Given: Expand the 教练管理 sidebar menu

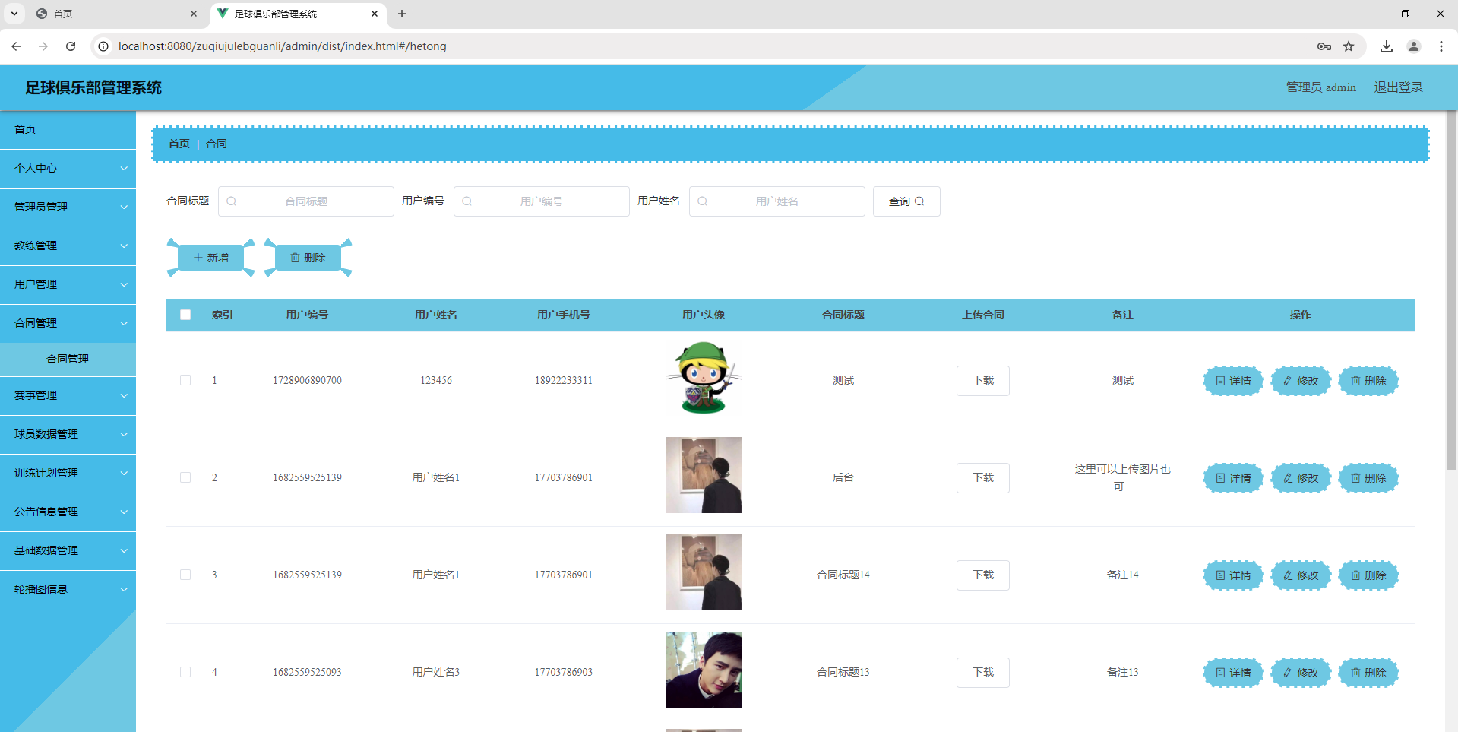Looking at the screenshot, I should pos(68,246).
